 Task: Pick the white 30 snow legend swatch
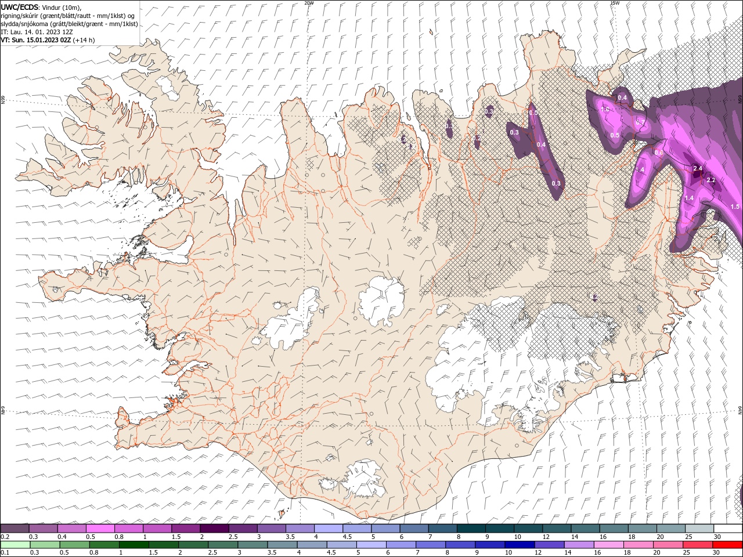727,529
